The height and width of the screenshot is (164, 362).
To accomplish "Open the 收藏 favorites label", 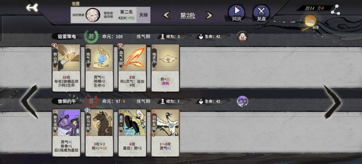I will [x=76, y=3].
